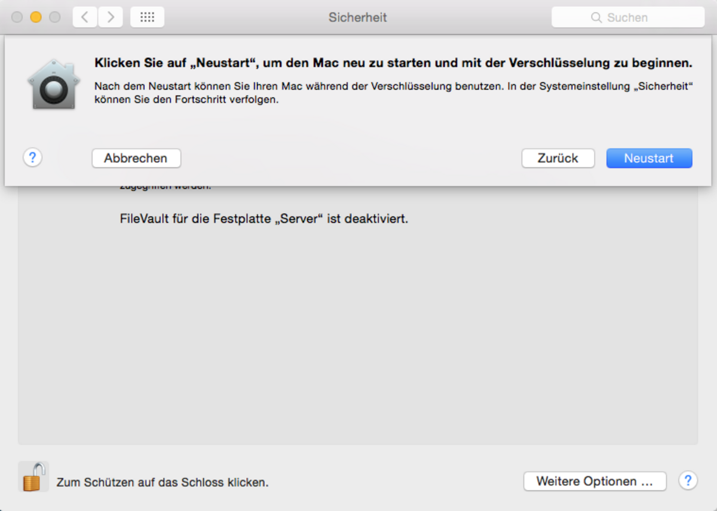This screenshot has height=511, width=717.
Task: Click the bold Neustart instruction heading
Action: pos(393,63)
